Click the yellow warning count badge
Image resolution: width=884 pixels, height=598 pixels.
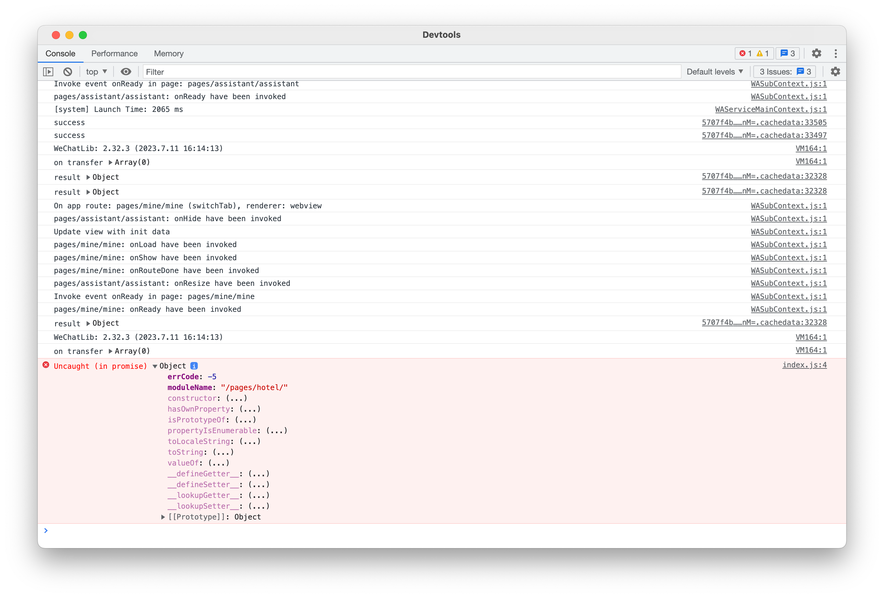(x=763, y=53)
